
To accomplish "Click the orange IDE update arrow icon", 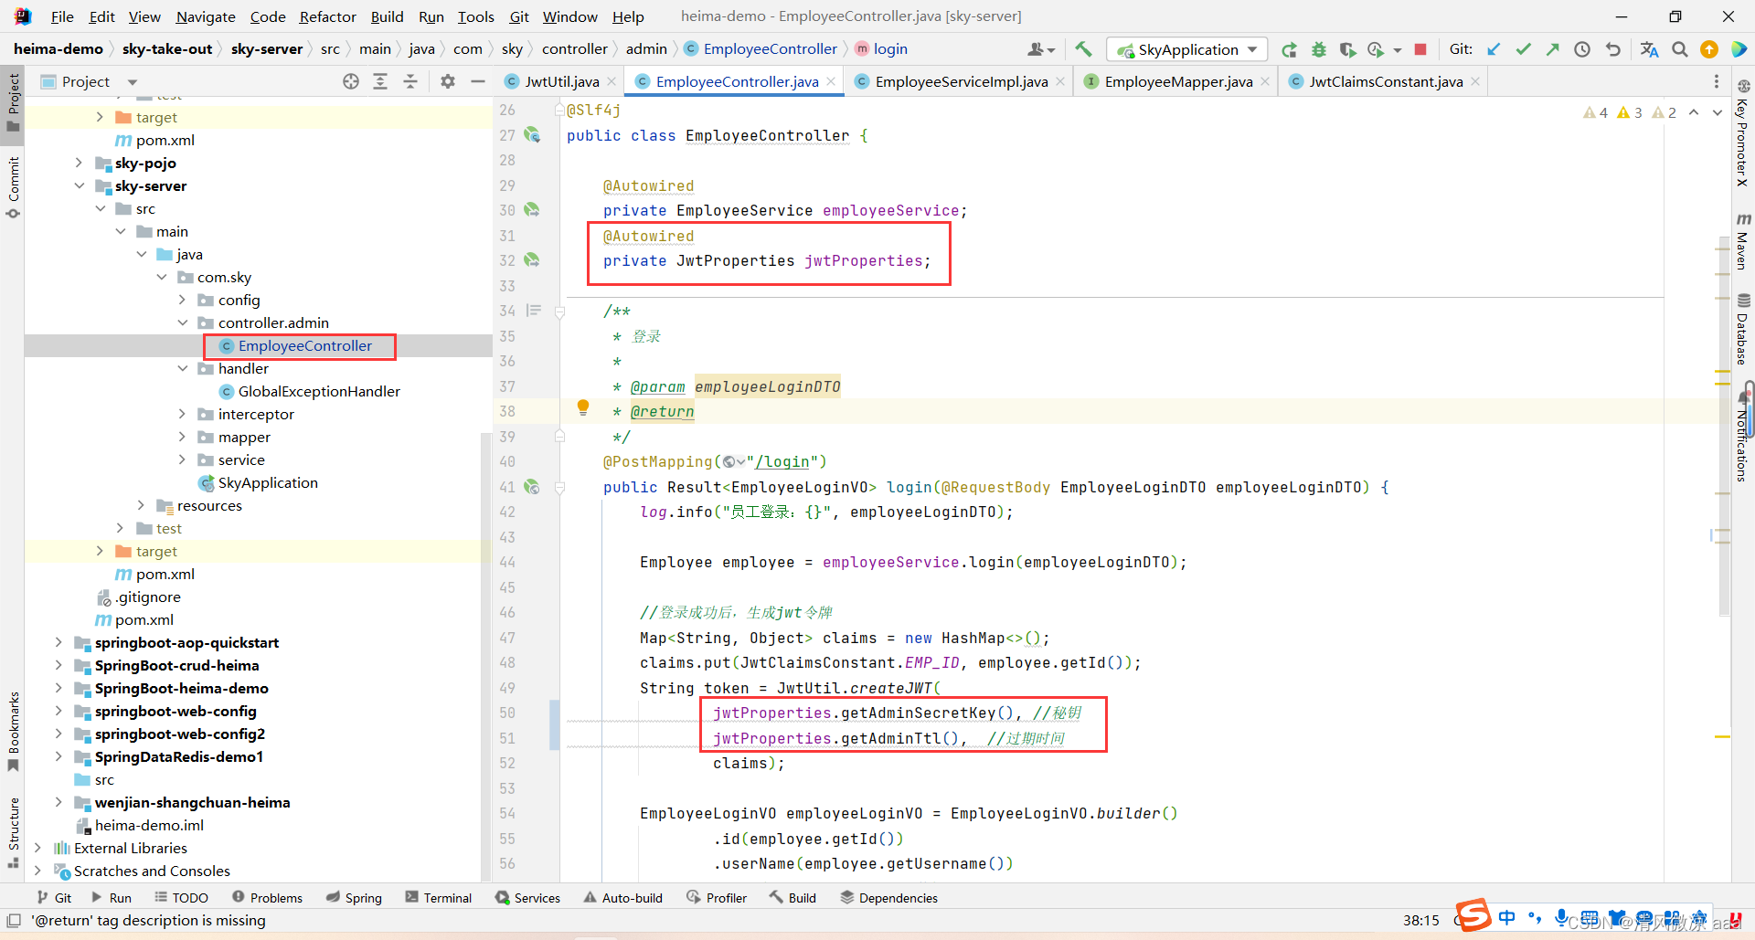I will [x=1709, y=49].
